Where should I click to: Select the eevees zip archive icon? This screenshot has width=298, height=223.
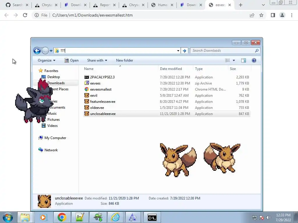(x=87, y=83)
